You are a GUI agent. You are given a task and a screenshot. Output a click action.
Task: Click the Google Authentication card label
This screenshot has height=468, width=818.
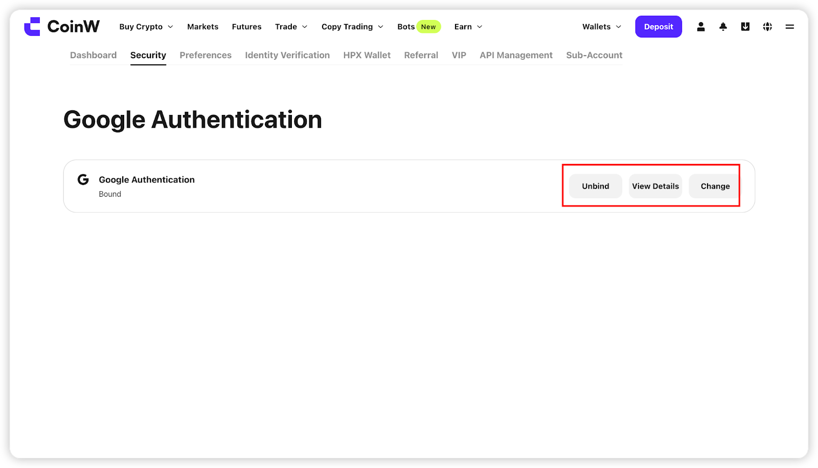tap(147, 179)
